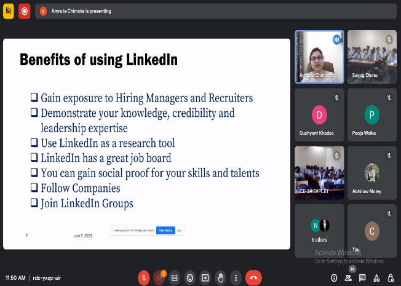Open the meeting details info icon
Screen dimensions: 401x286
tap(334, 278)
